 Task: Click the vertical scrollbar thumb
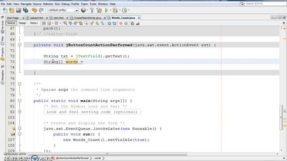[x=281, y=118]
